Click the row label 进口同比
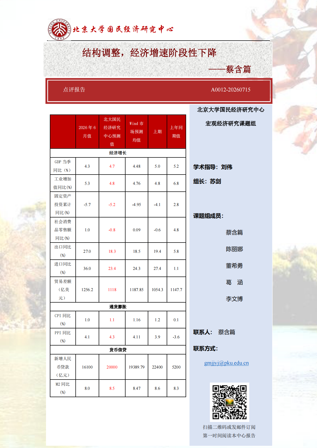The image size is (317, 448). click(x=63, y=268)
